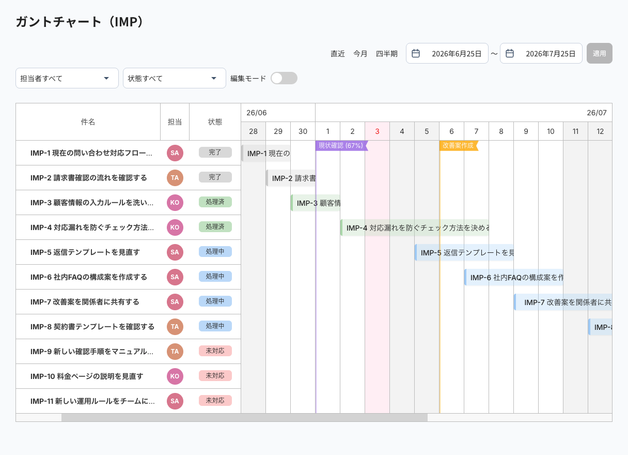This screenshot has height=455, width=628.
Task: Click task name IMP-10 料金ページの説明を見直す
Action: click(87, 376)
